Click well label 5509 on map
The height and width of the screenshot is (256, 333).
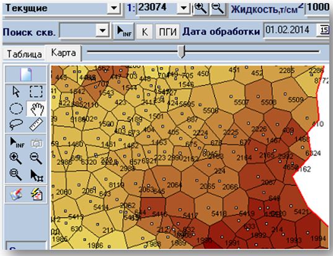[x=295, y=99]
